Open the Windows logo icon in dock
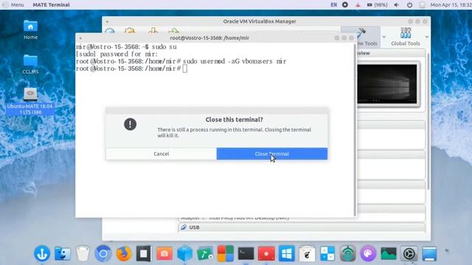Viewport: 472px width, 265px height. click(287, 253)
